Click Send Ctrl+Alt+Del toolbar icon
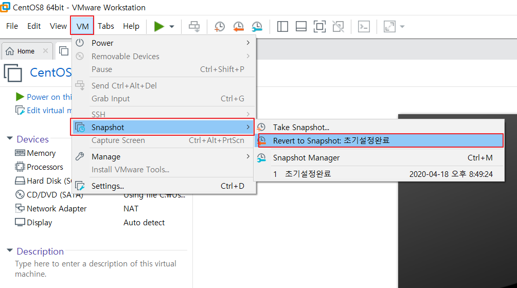517x288 pixels. (x=194, y=26)
